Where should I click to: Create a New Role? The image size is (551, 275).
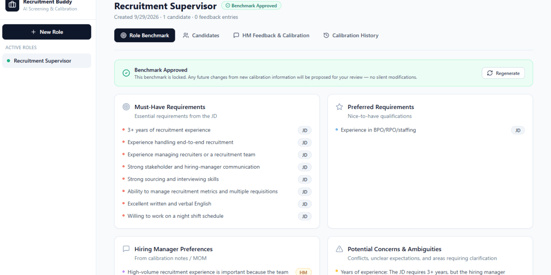coord(47,32)
